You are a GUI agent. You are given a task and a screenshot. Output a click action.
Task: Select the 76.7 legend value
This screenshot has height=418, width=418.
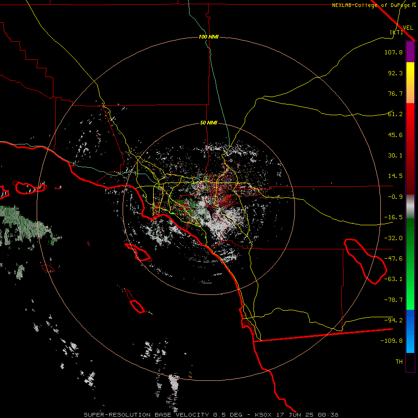pos(395,93)
